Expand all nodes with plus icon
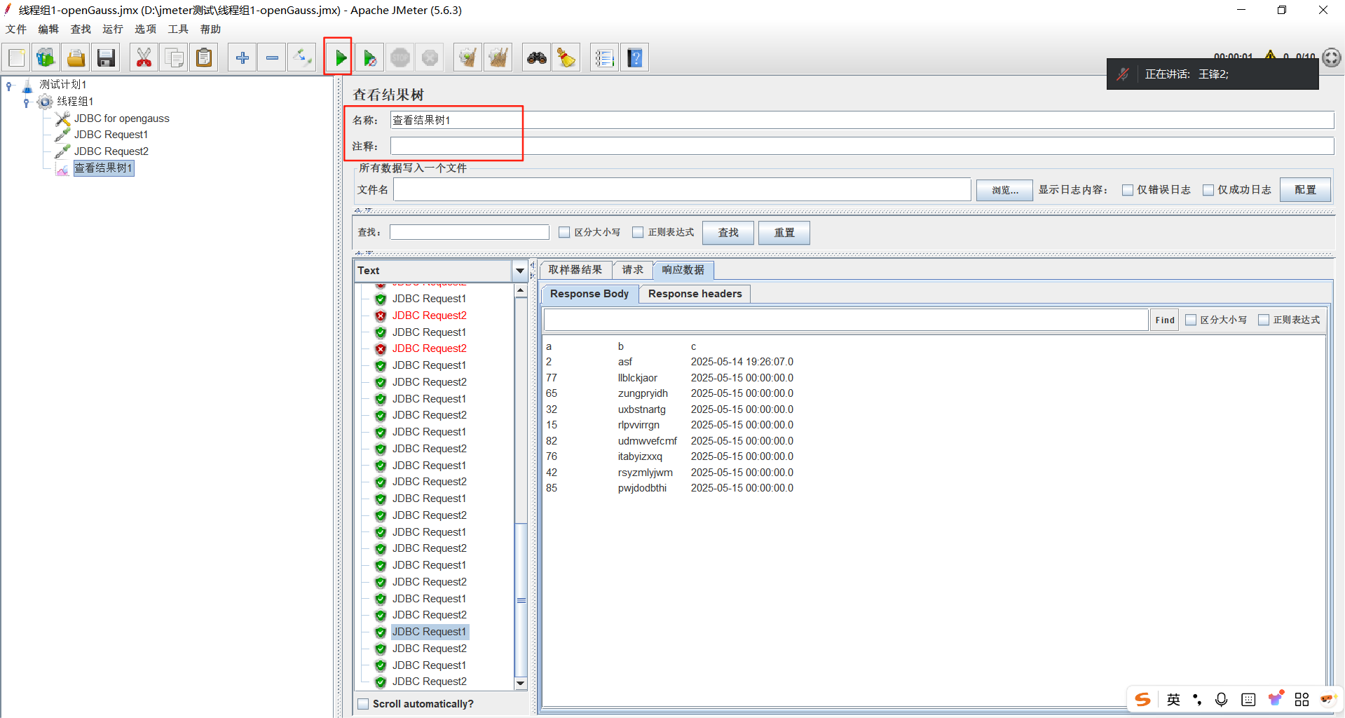This screenshot has height=718, width=1345. (243, 57)
